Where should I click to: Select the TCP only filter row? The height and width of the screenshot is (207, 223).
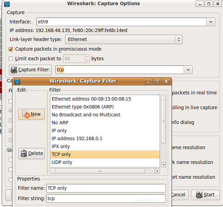105,154
